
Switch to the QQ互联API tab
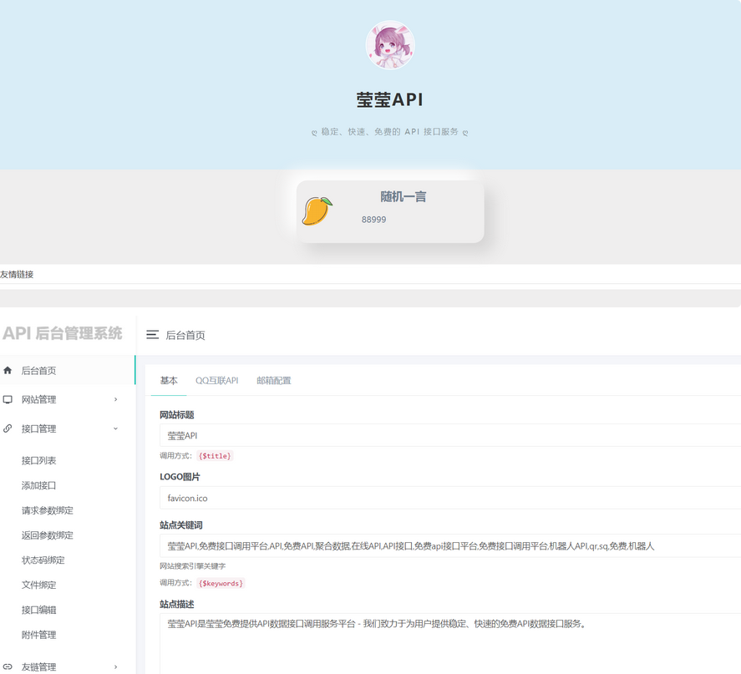coord(217,381)
